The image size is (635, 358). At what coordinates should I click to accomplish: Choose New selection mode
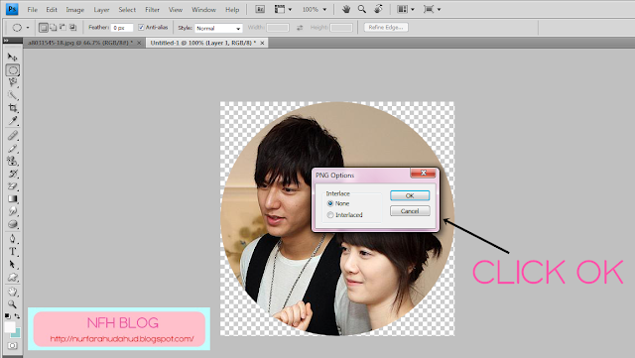(43, 28)
